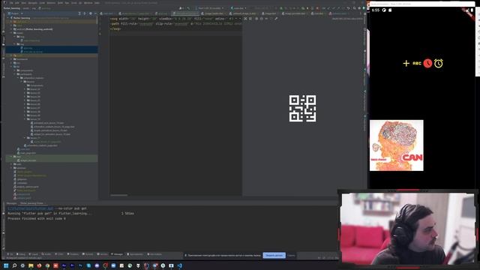Viewport: 480px width, 270px height.
Task: Hide the Project panel
Action: click(x=95, y=13)
